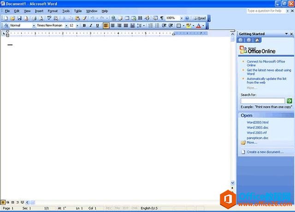Viewport: 295px width, 212px height.
Task: Click the Type a question for help box
Action: point(266,11)
